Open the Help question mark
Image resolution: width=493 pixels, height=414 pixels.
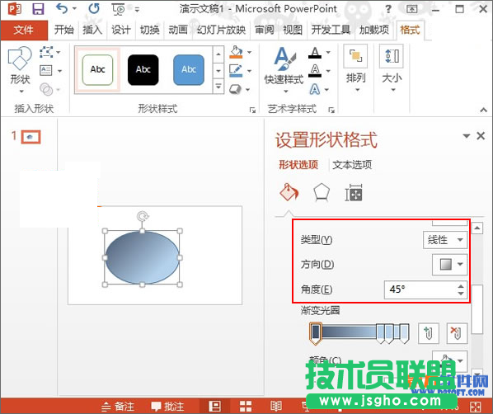coord(388,9)
